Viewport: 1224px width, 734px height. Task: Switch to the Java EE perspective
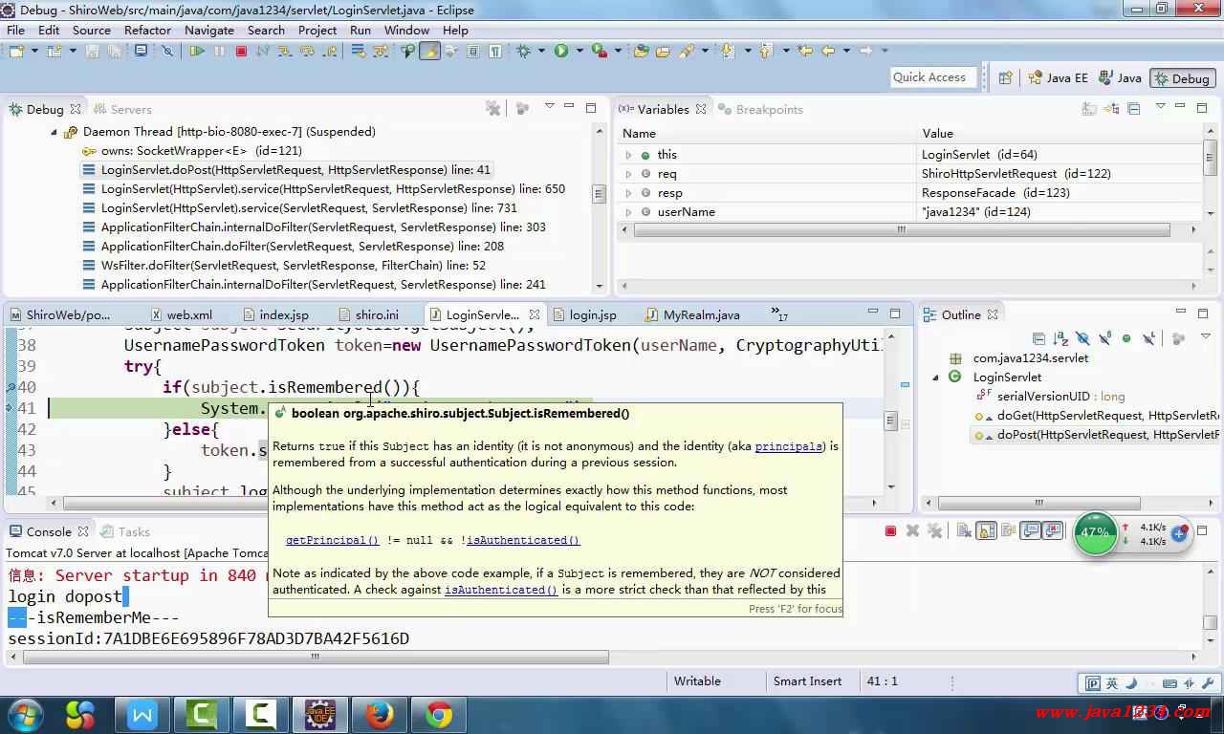coord(1058,78)
